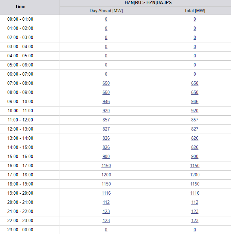Viewport: 231px width, 234px height.
Task: Click Total 0 link at 23:00 - 00:00
Action: (x=195, y=230)
